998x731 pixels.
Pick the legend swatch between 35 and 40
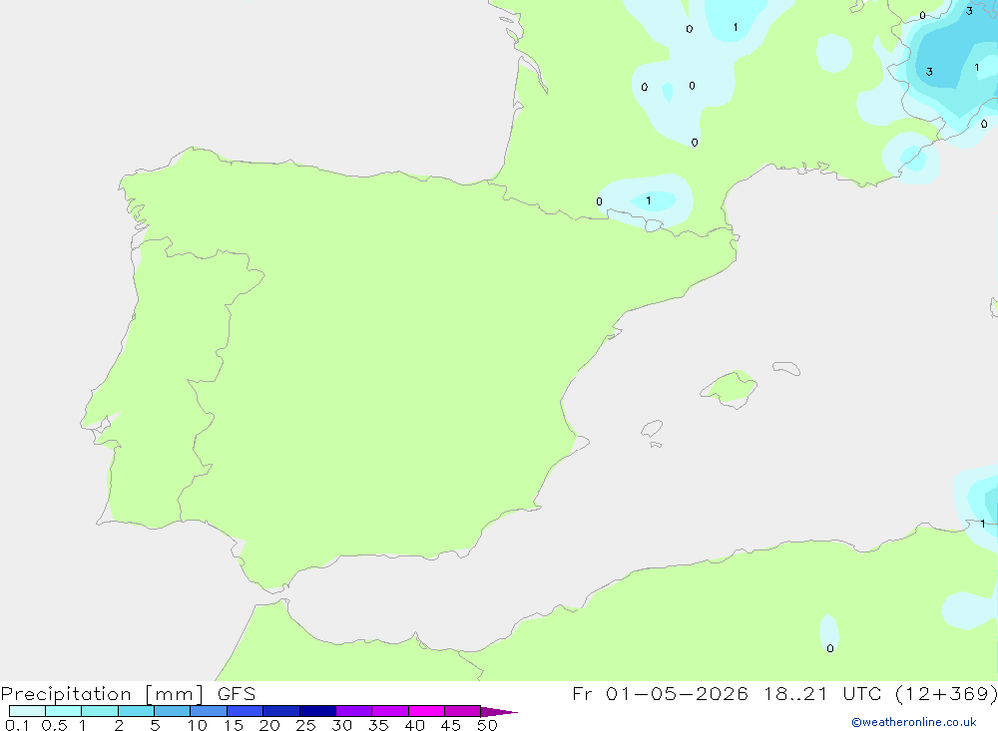pos(390,711)
